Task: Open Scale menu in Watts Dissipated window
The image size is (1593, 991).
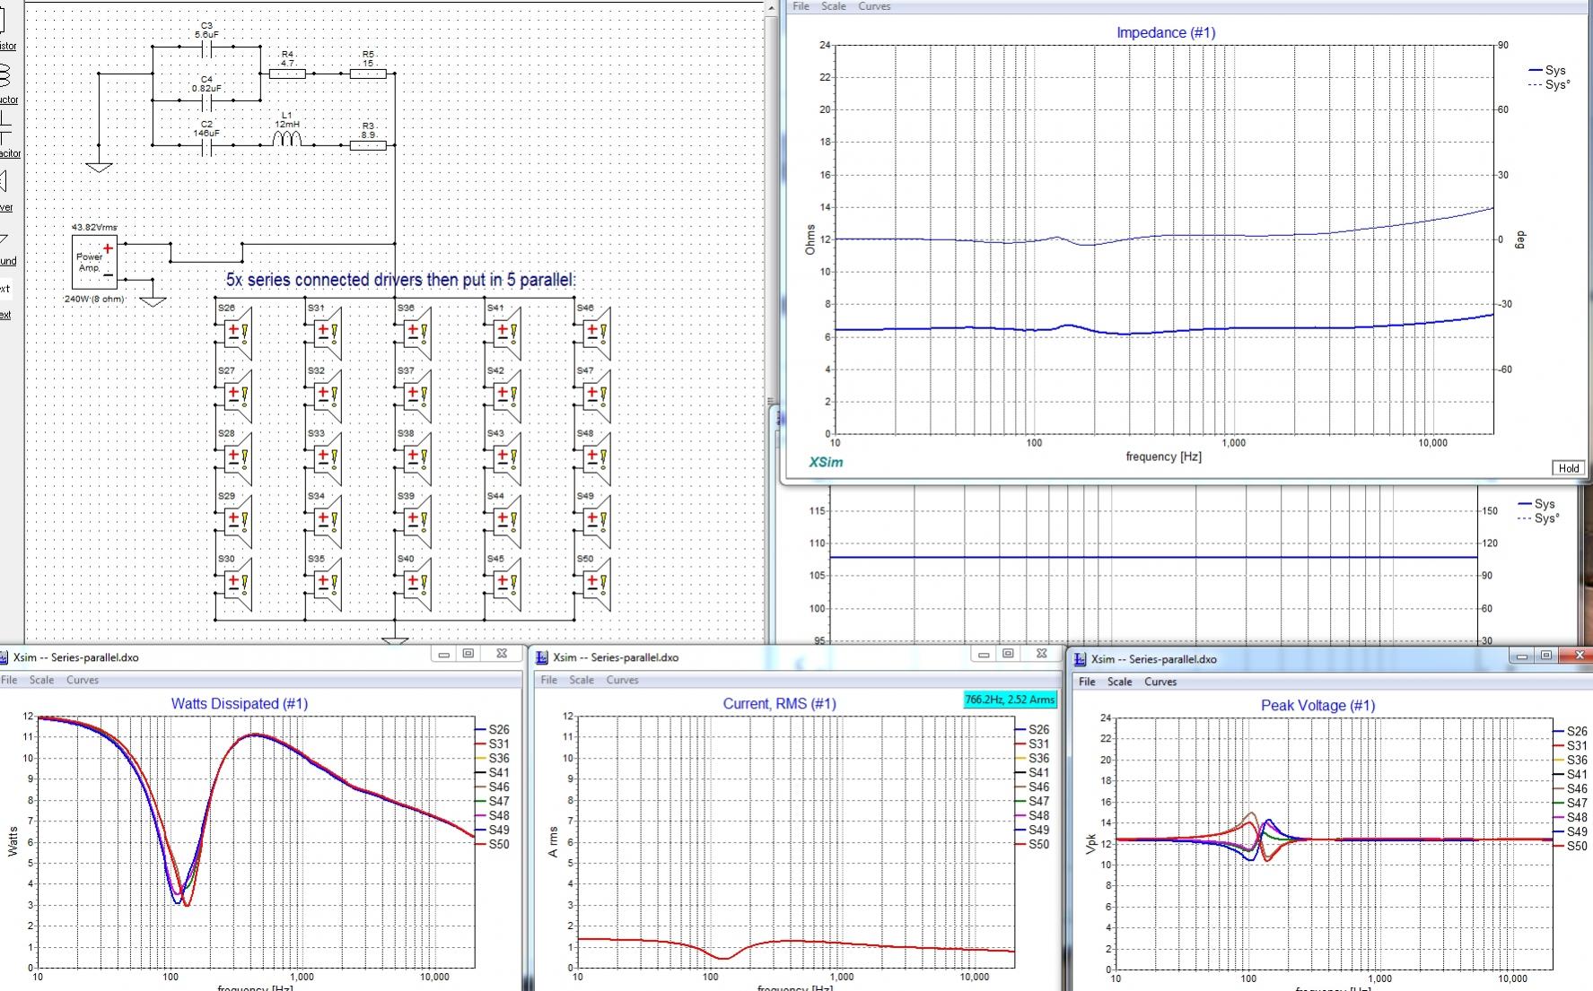Action: click(x=42, y=680)
